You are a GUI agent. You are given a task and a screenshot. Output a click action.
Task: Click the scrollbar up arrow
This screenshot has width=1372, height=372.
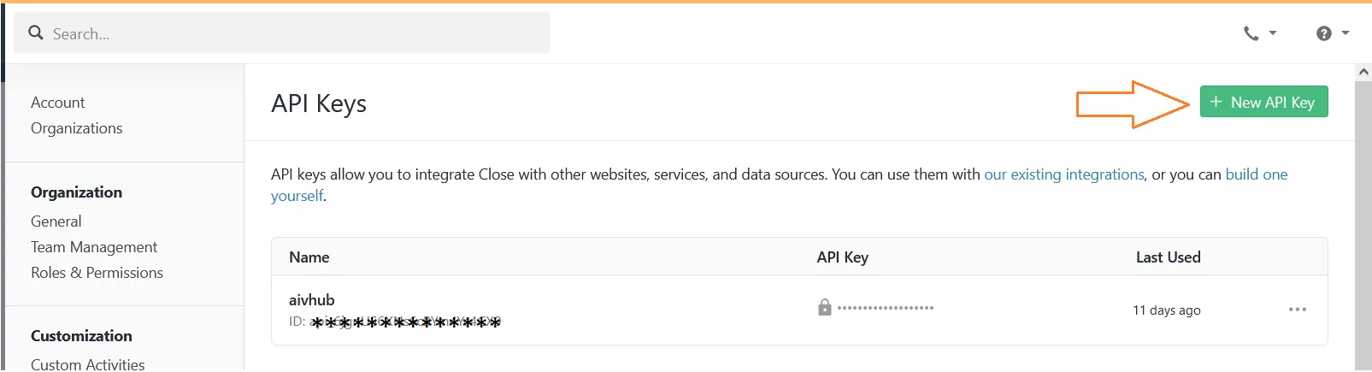click(1363, 73)
